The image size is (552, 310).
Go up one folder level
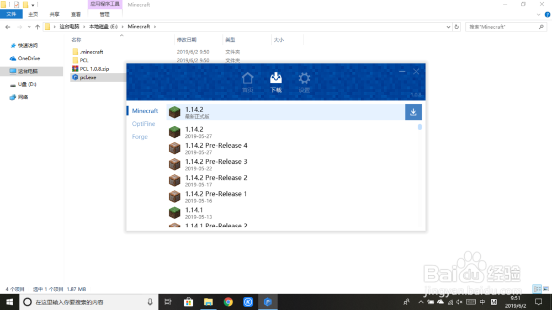click(x=38, y=26)
